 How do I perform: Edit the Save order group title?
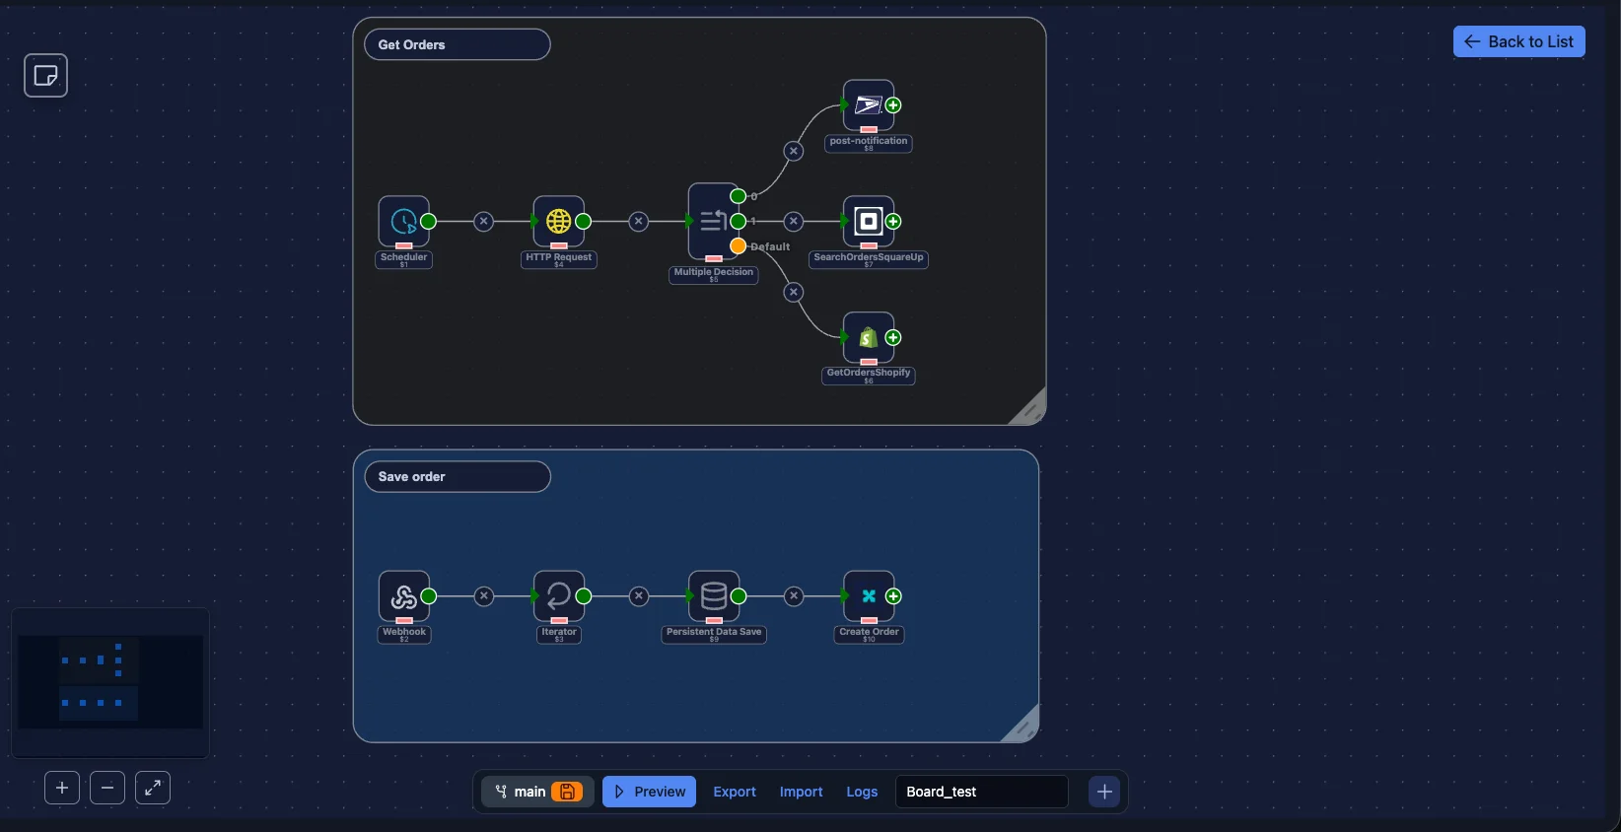click(x=458, y=476)
